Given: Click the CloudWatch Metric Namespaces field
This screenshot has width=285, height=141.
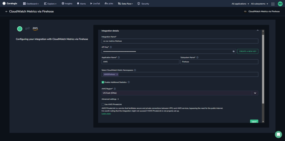Looking at the screenshot, I should pos(180,75).
